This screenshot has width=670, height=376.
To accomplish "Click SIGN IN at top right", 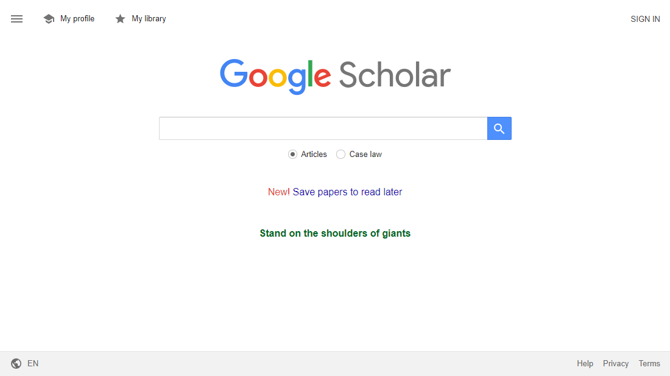I will 645,19.
